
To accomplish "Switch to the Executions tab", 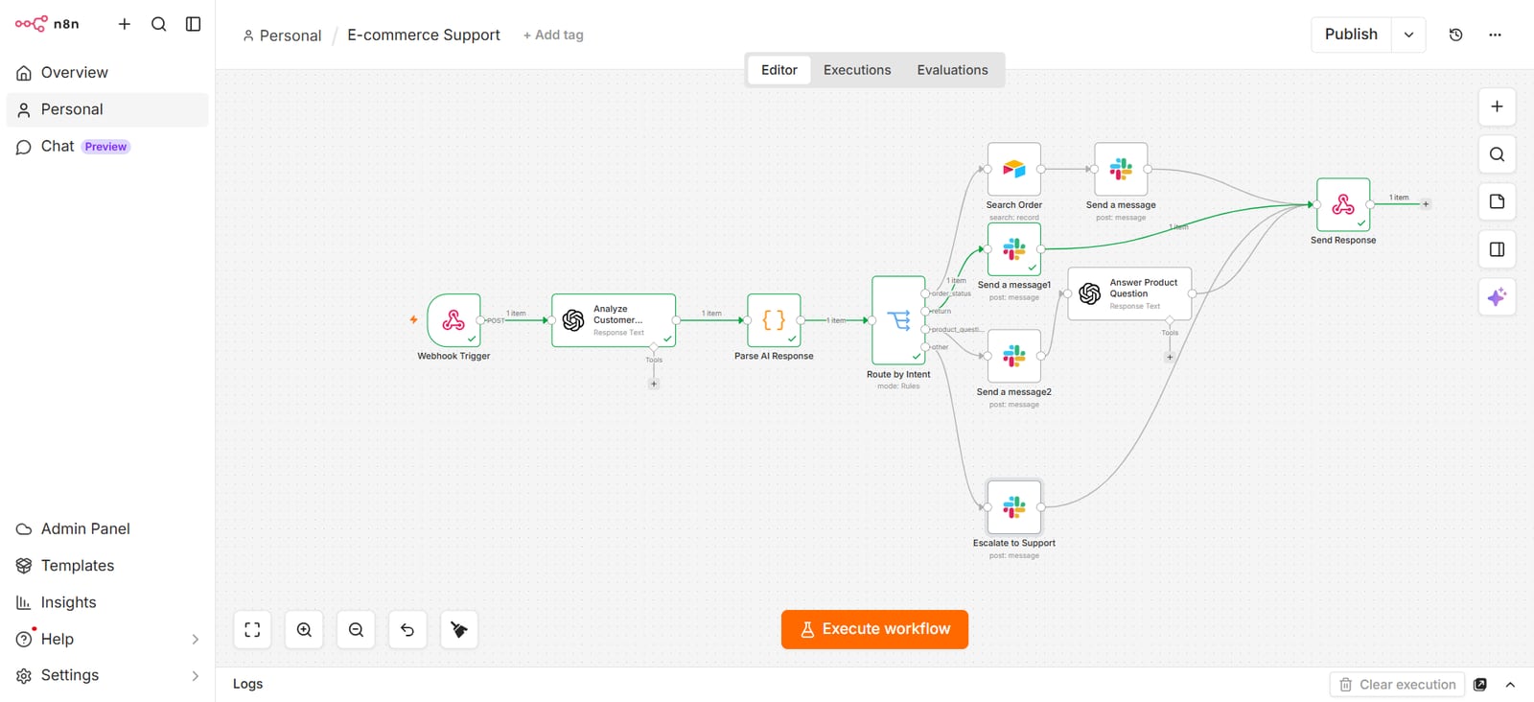I will coord(857,70).
